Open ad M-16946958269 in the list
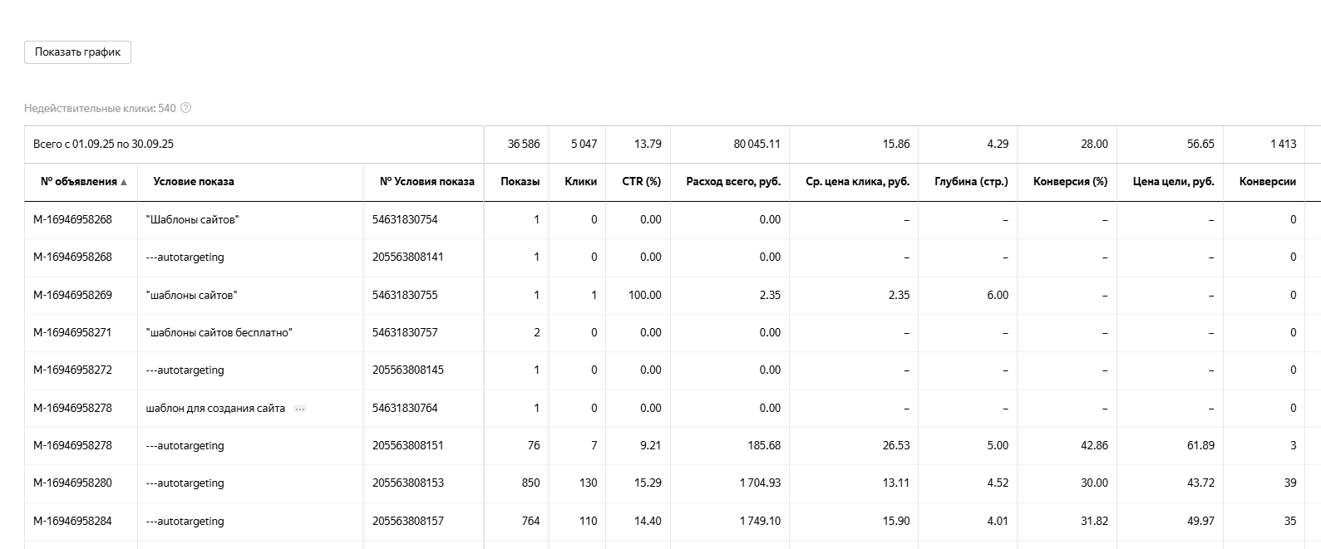This screenshot has height=549, width=1321. point(72,295)
